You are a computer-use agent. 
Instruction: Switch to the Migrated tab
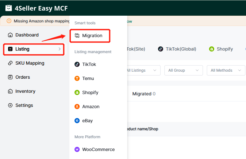(x=144, y=94)
